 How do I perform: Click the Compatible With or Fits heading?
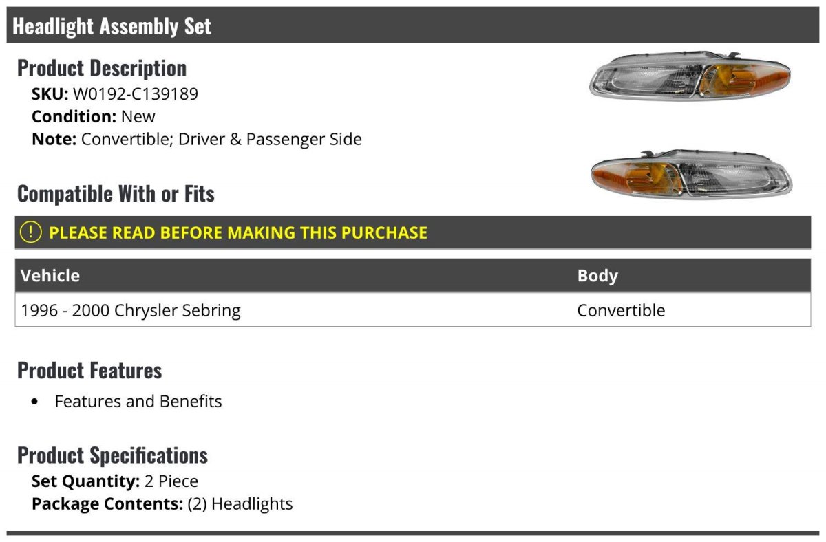tap(116, 194)
